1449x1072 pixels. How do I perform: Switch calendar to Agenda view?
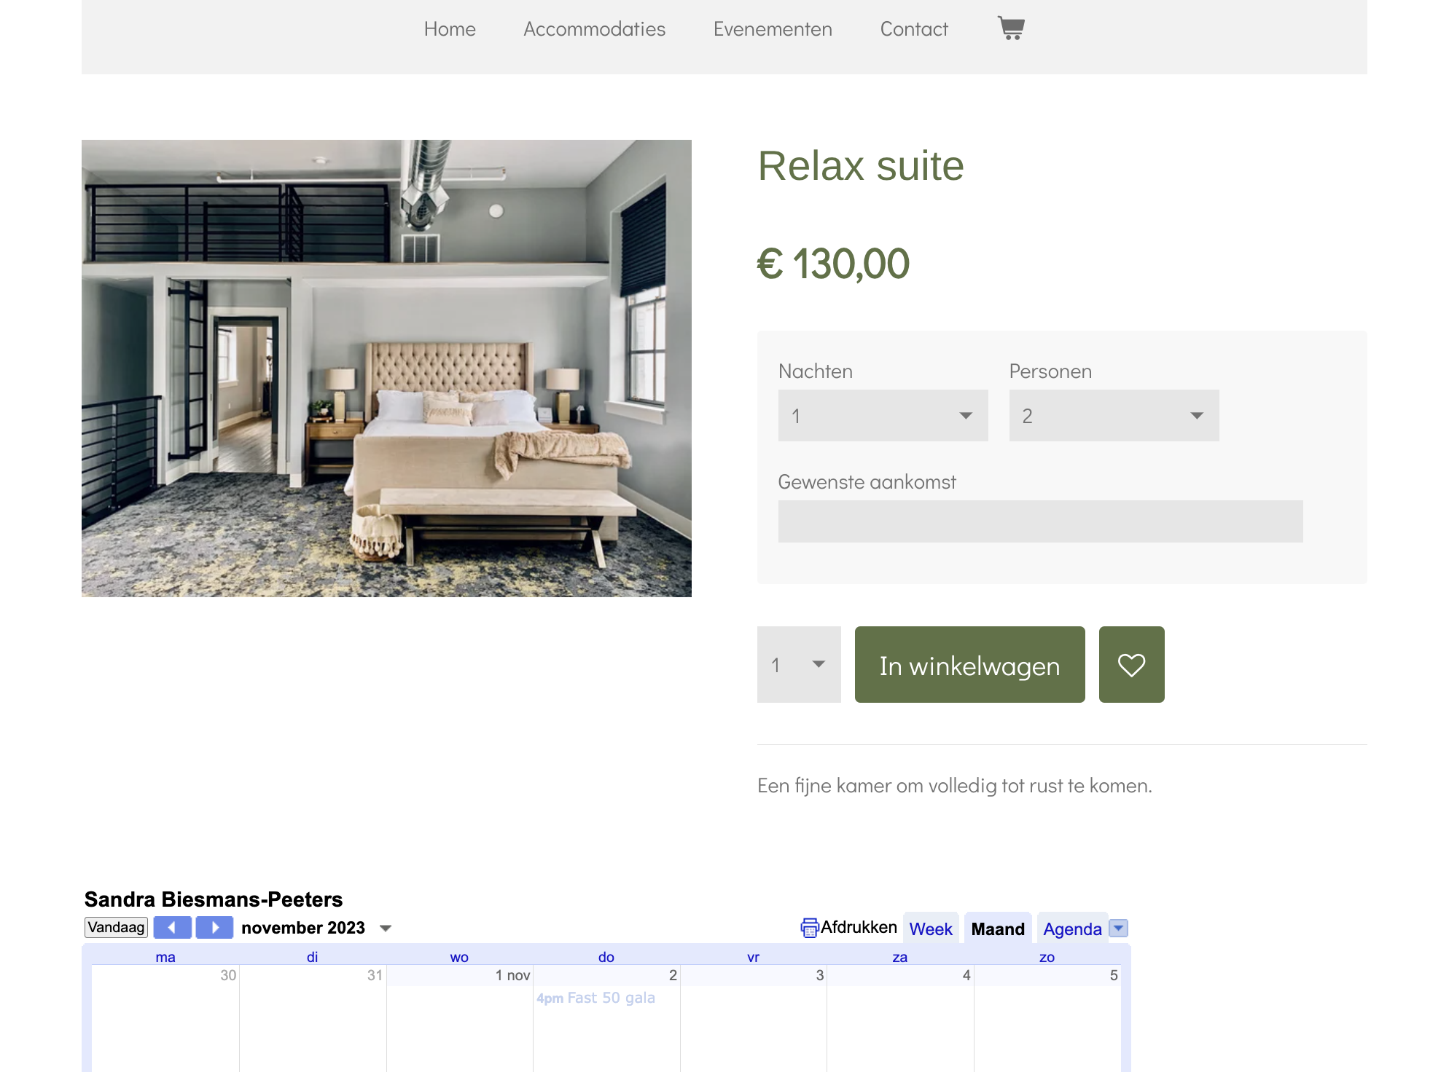pyautogui.click(x=1072, y=929)
